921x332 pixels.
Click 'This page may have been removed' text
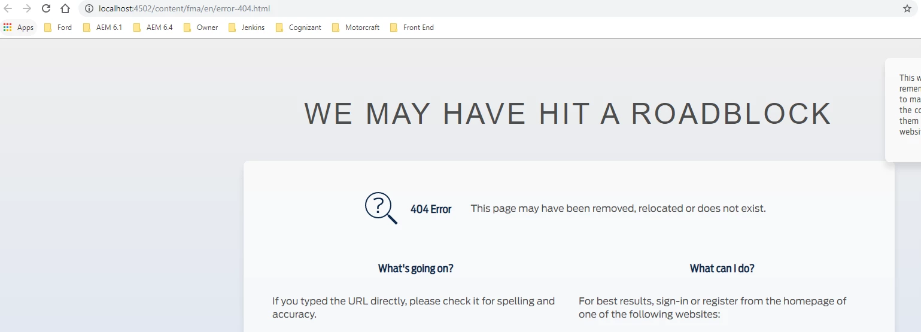618,208
